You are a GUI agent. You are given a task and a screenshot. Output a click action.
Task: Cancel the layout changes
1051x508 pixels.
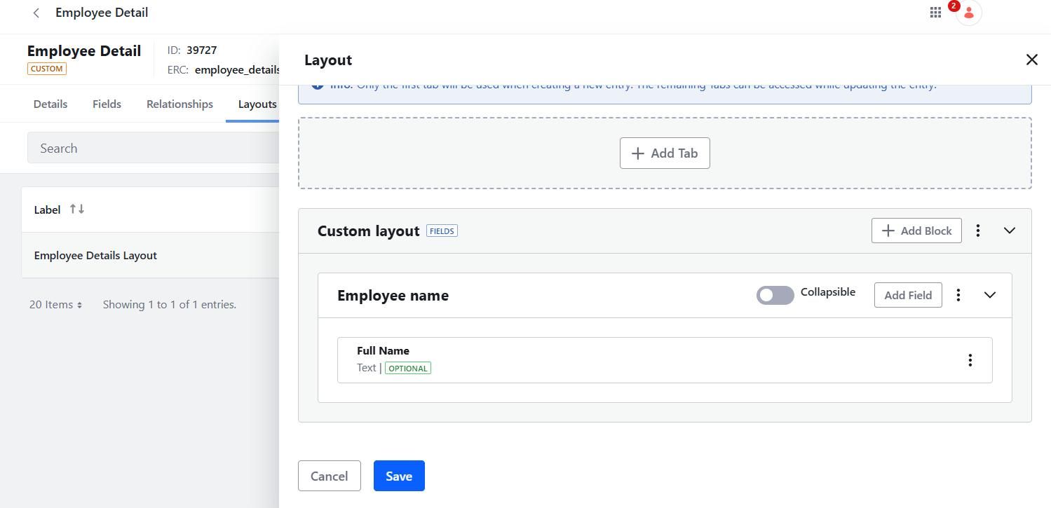point(330,476)
